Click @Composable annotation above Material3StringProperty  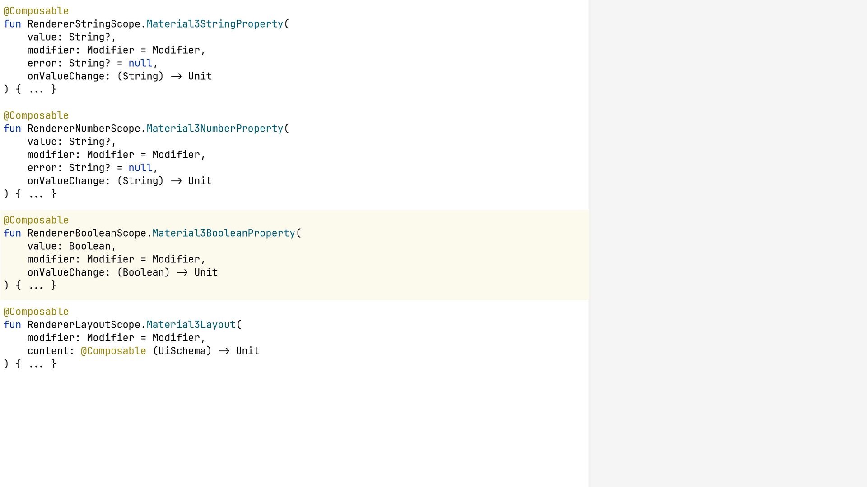coord(36,11)
